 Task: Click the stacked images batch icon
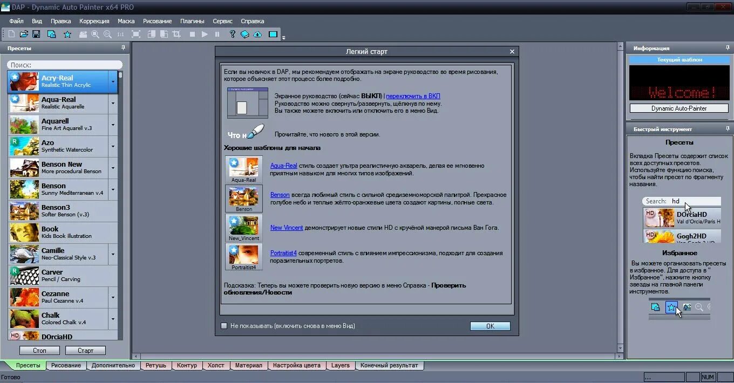click(52, 34)
